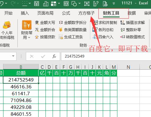
Task: Click the chart help question icon
Action: point(96,4)
